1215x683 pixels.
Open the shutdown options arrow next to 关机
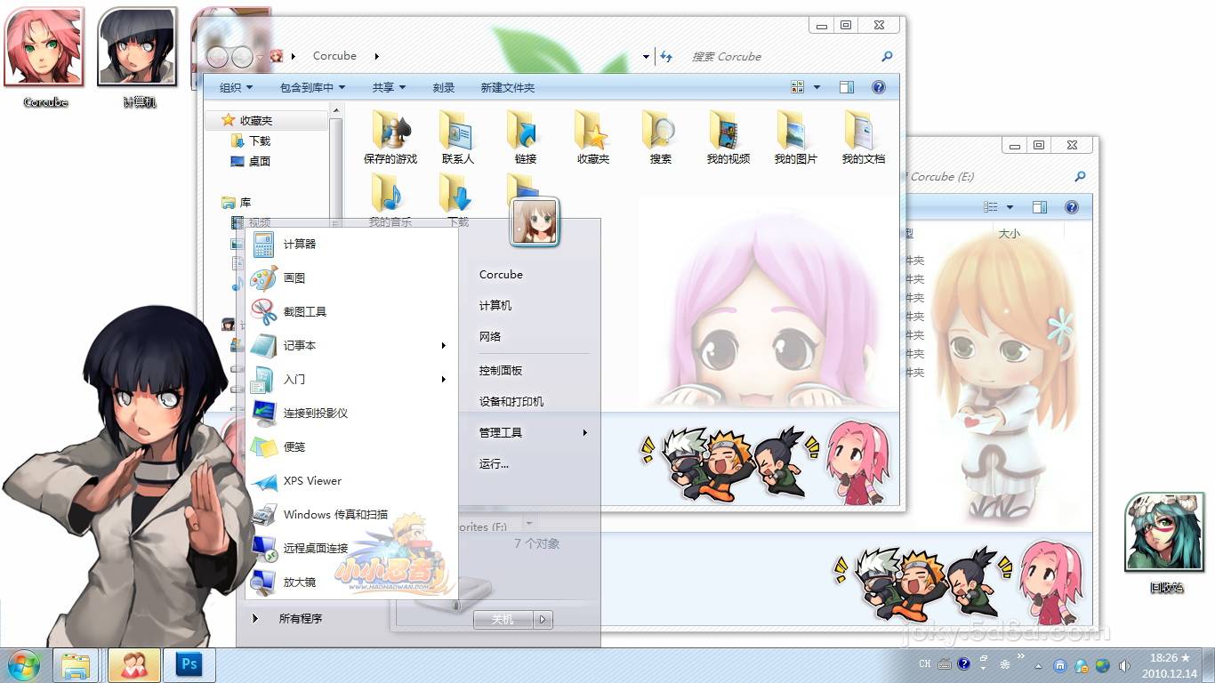click(x=543, y=619)
